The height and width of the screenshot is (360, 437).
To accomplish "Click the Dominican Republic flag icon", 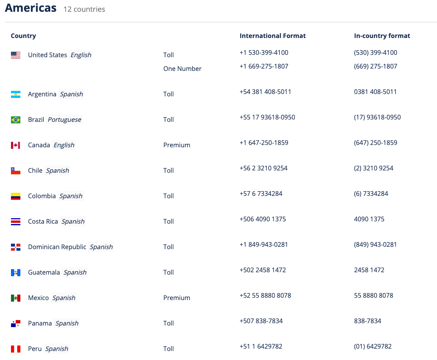I will [16, 247].
